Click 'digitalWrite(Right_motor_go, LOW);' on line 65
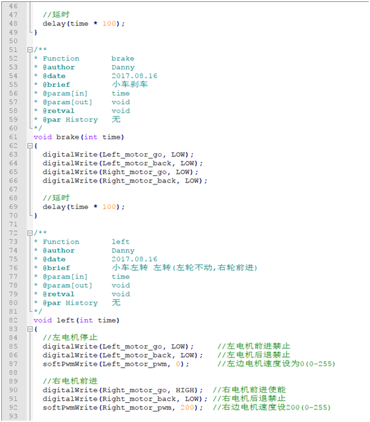 (121, 173)
